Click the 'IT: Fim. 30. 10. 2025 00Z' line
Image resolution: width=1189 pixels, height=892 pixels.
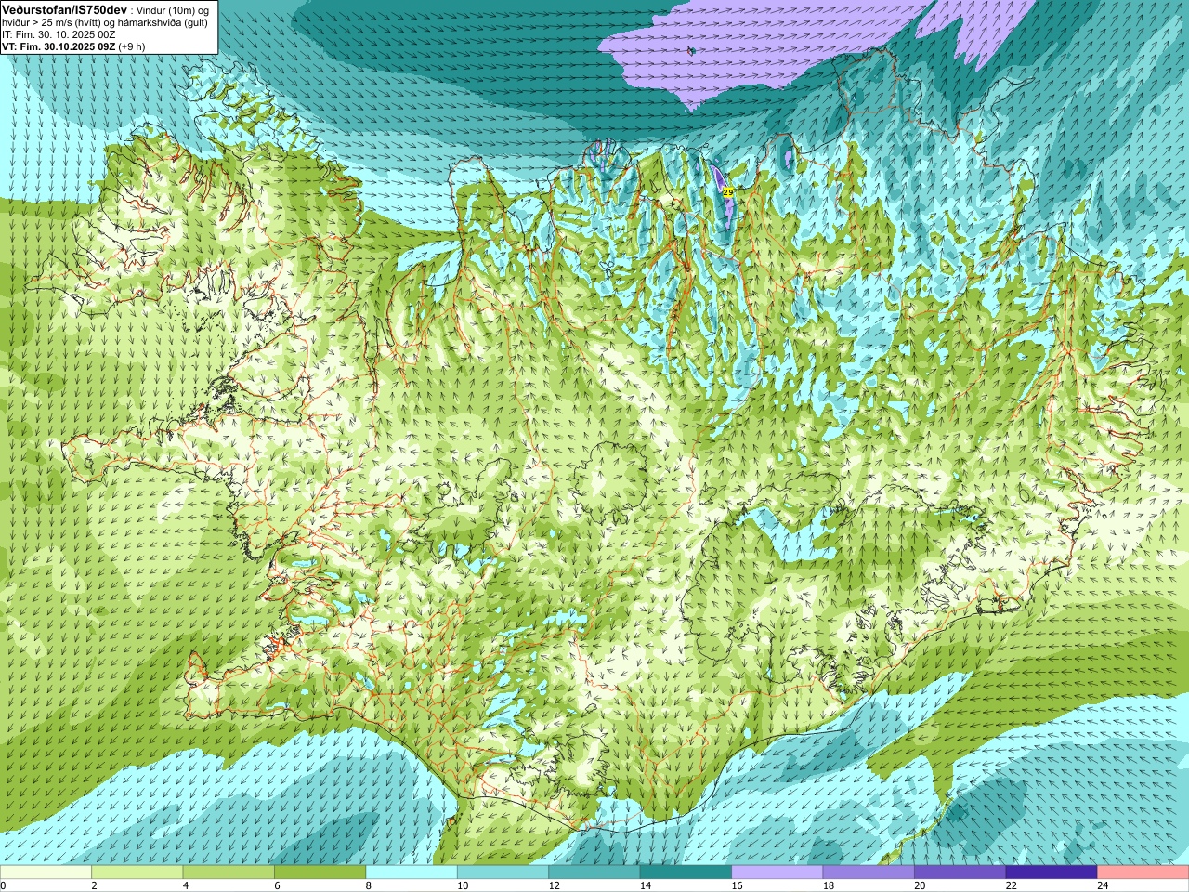pos(59,34)
